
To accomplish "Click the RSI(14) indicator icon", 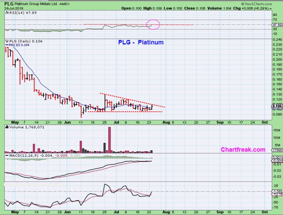I will click(7, 13).
